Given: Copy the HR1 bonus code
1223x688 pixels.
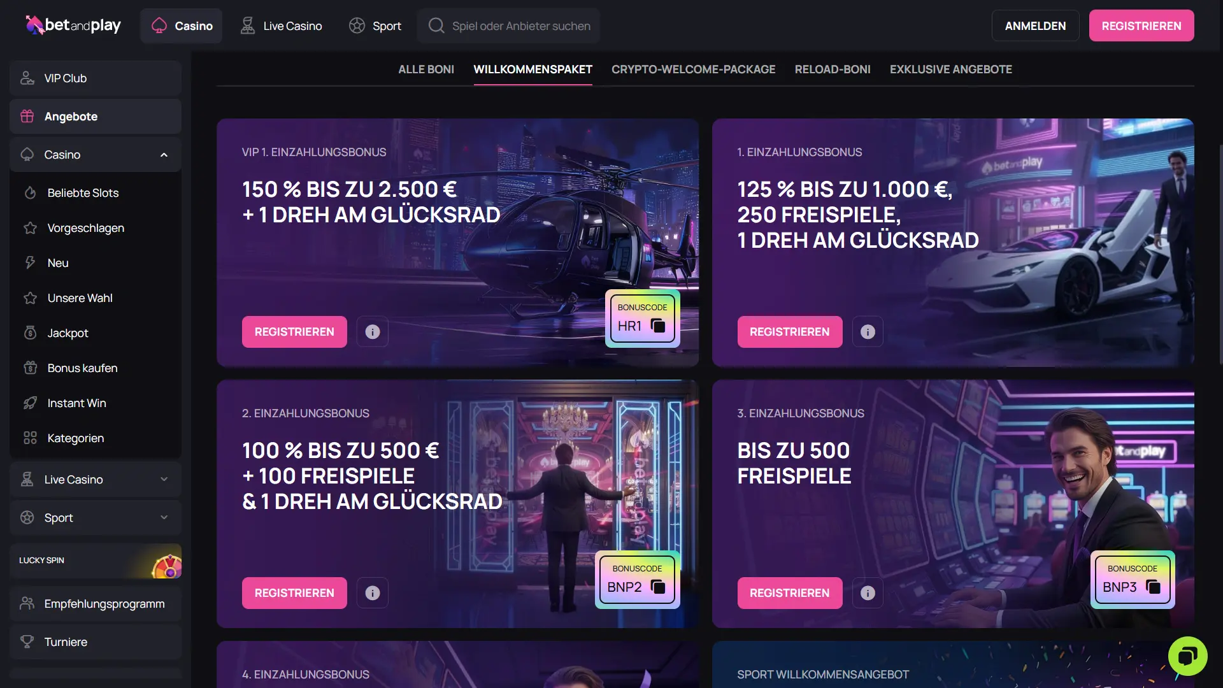Looking at the screenshot, I should coord(657,325).
